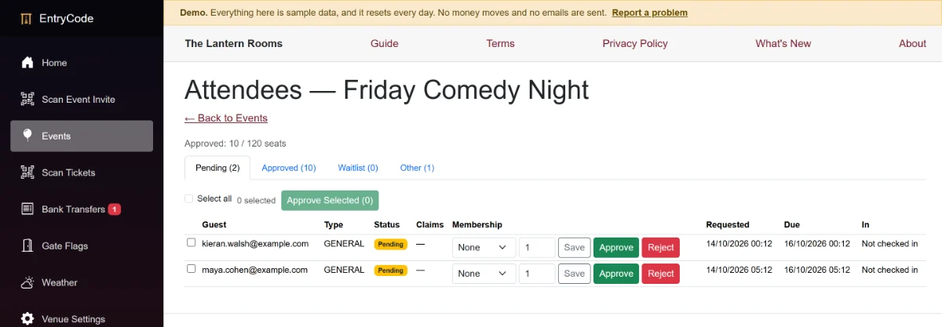Approve kieran.walsh@example.com
The width and height of the screenshot is (942, 327).
point(616,248)
